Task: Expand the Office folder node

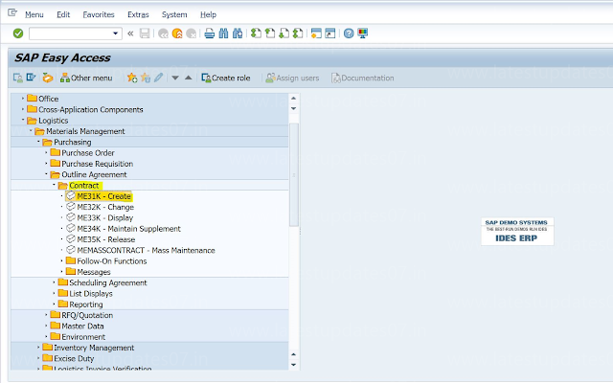Action: click(x=23, y=99)
